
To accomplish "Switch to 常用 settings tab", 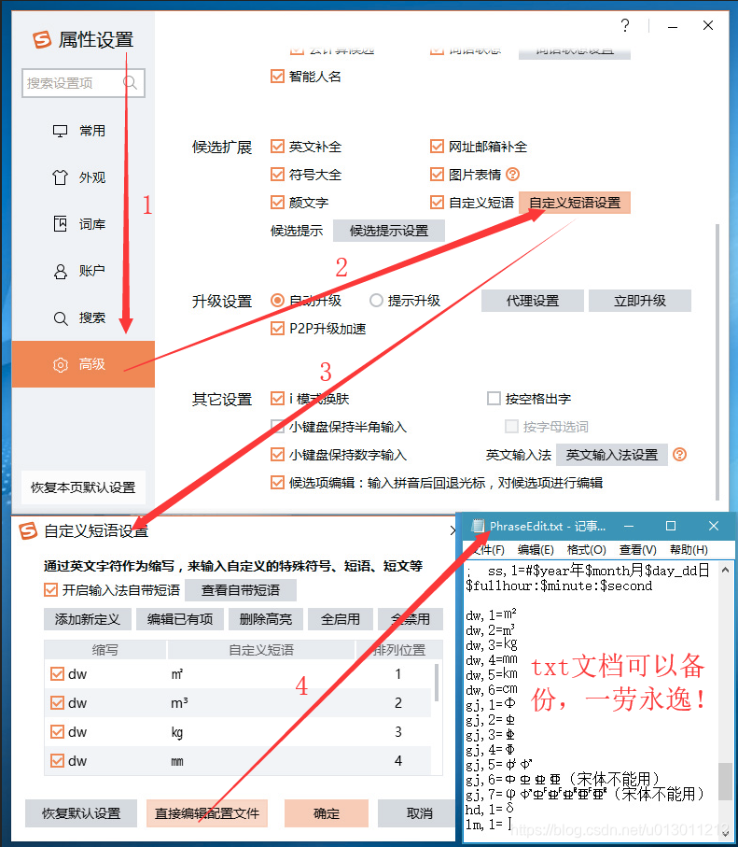I will [83, 131].
